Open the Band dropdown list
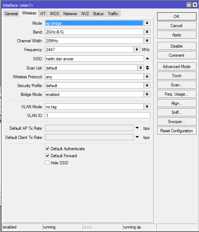The image size is (199, 232). tap(147, 32)
